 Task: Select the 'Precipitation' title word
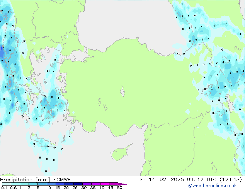pyautogui.click(x=16, y=180)
